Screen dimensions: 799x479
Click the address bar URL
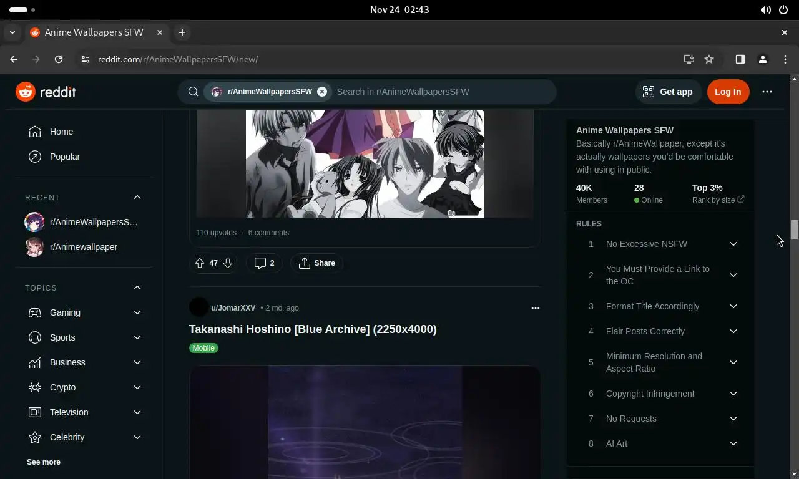point(178,59)
